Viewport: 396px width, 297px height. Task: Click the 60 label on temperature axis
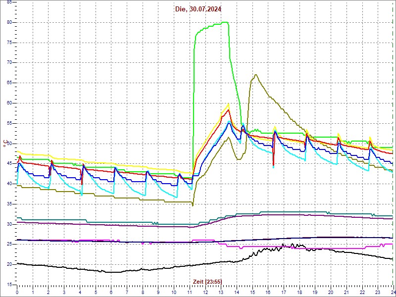point(9,103)
